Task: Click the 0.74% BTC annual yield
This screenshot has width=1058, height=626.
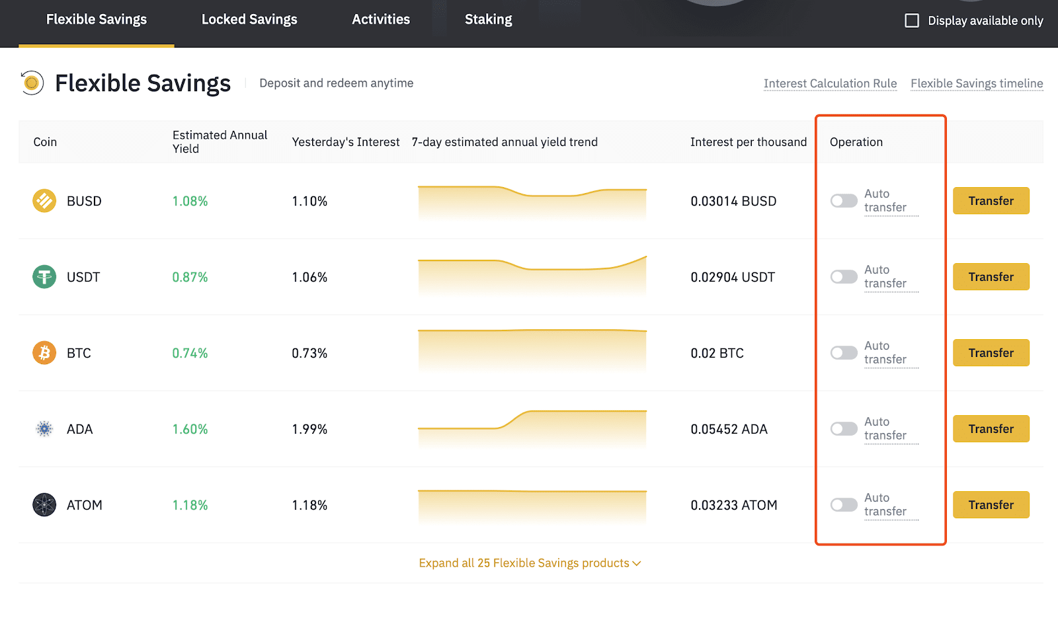Action: pos(190,353)
